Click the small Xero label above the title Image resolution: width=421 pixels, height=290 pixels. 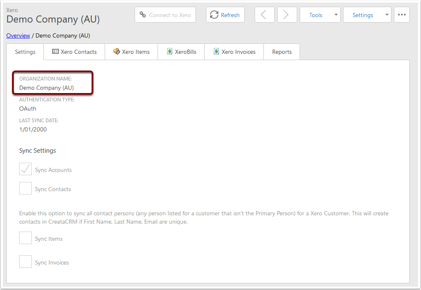pyautogui.click(x=12, y=10)
